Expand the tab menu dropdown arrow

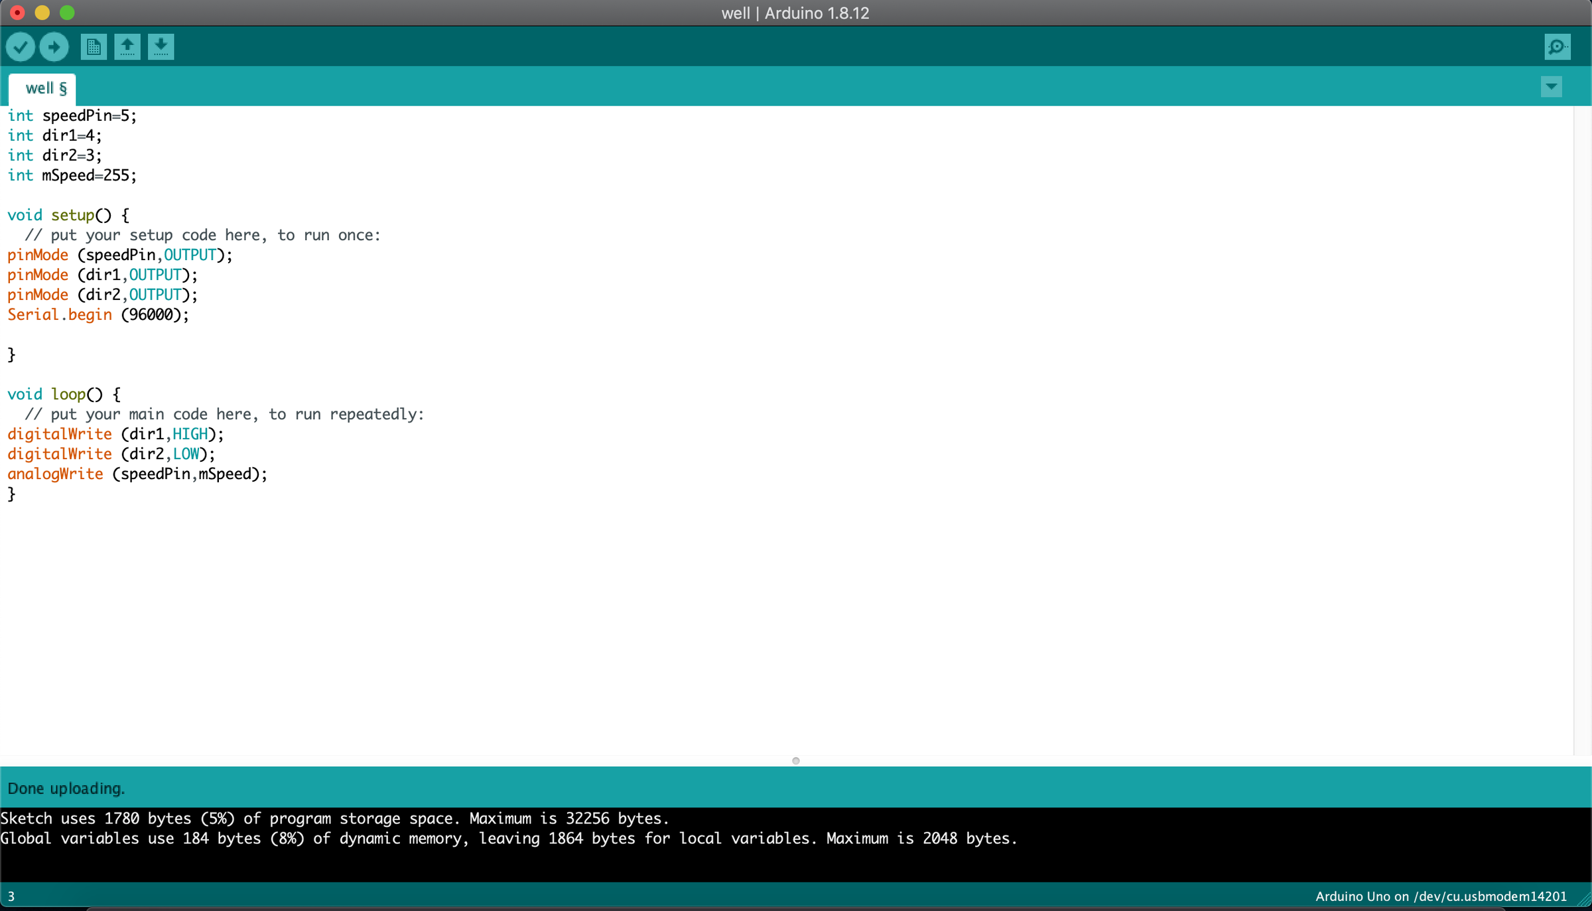pyautogui.click(x=1551, y=87)
